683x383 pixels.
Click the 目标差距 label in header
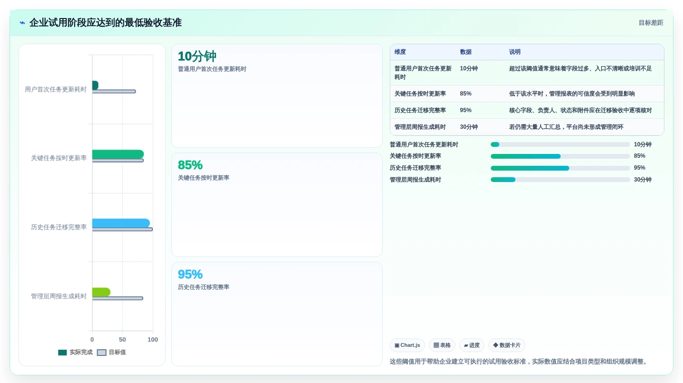point(651,23)
